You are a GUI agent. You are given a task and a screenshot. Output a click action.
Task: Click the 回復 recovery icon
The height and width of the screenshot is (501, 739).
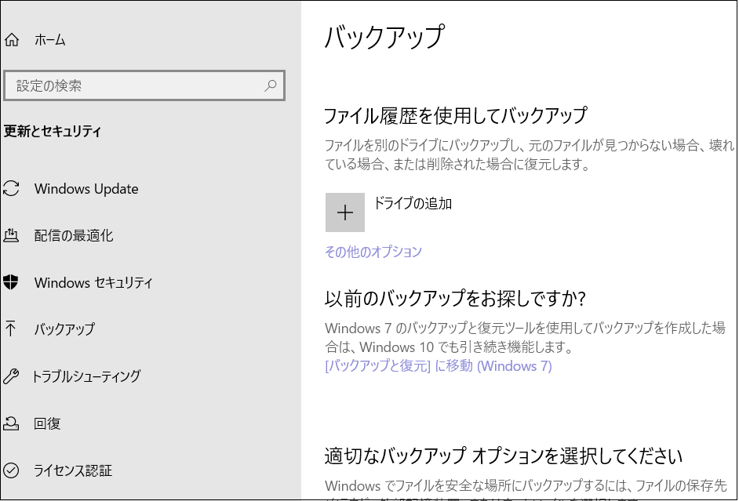pyautogui.click(x=11, y=423)
